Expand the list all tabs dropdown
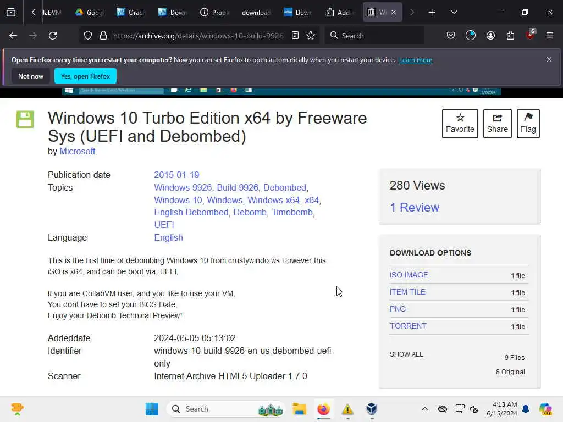The height and width of the screenshot is (422, 563). click(454, 13)
